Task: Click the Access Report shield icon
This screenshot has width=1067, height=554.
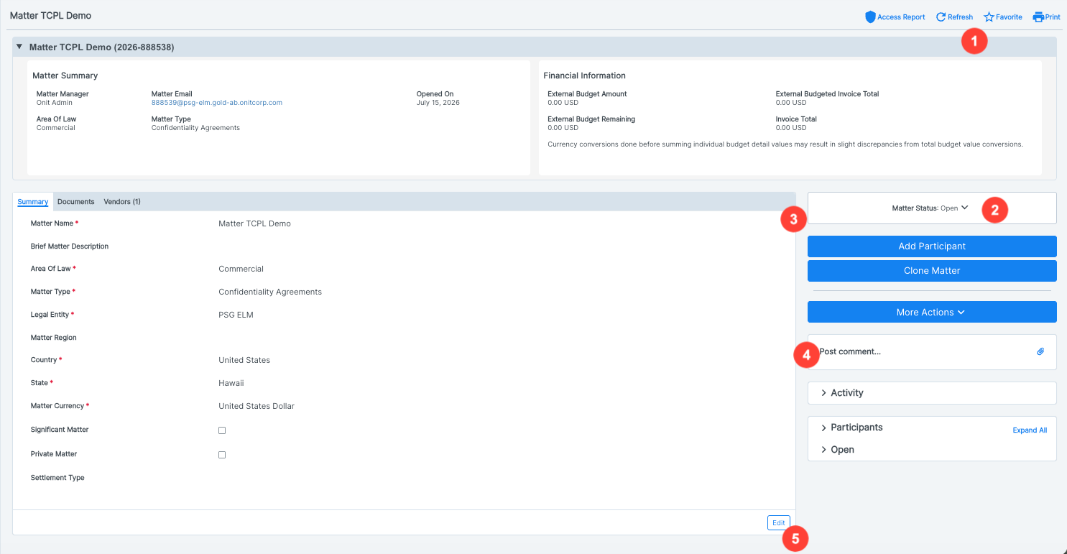Action: [x=870, y=17]
